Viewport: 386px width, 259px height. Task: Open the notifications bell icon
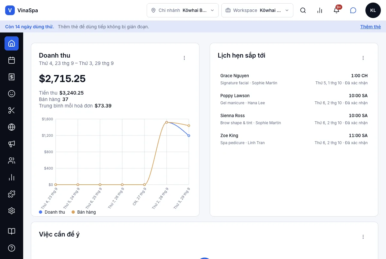tap(336, 10)
